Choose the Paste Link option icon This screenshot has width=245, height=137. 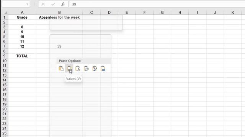click(x=103, y=68)
